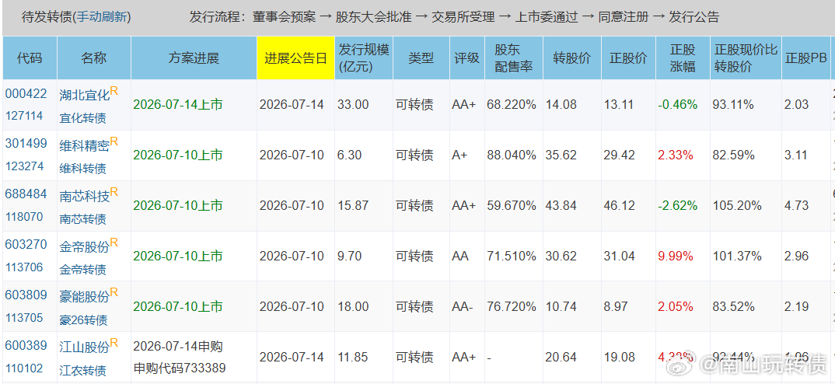Open stock code 603809 link
This screenshot has height=384, width=835.
(26, 295)
